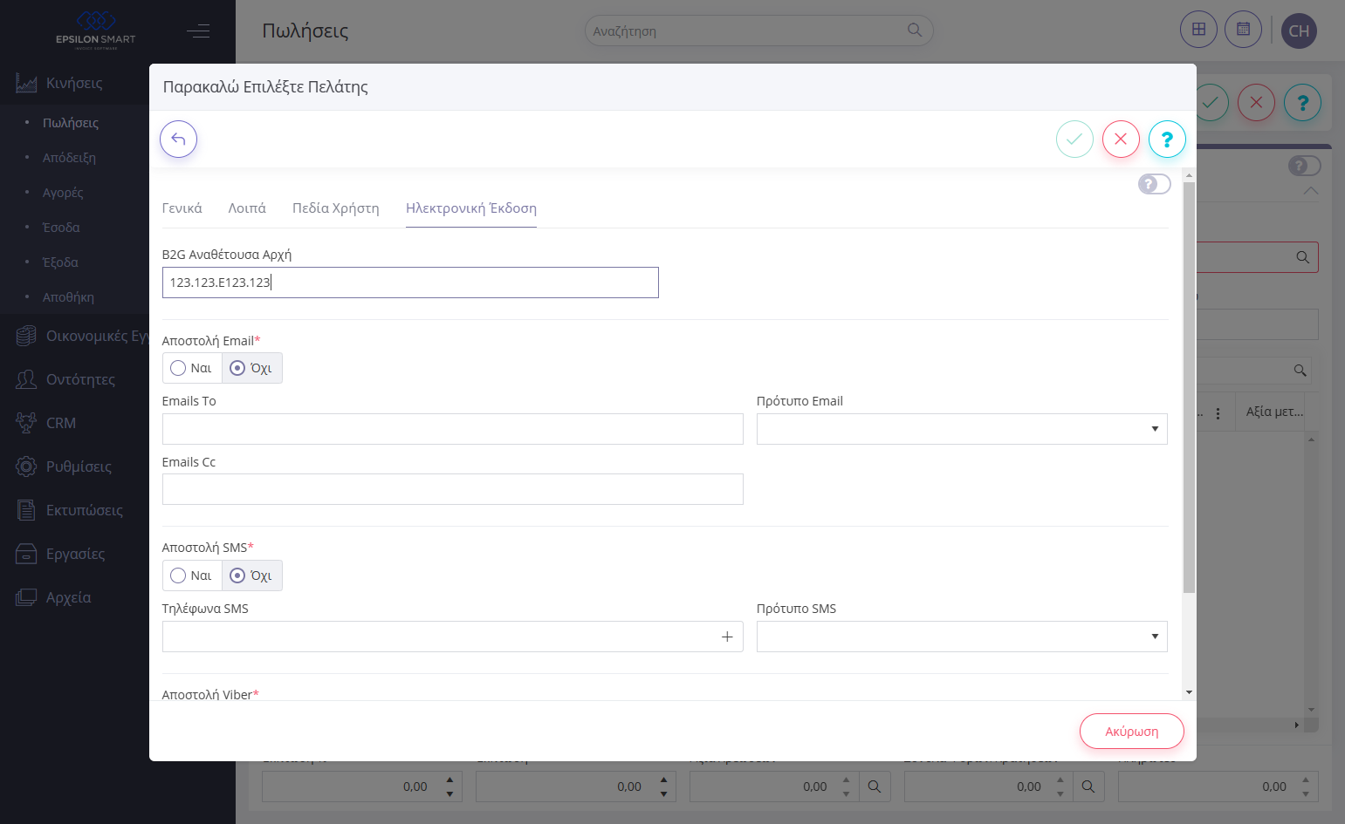Expand the Οικονομικές section in the sidebar
This screenshot has width=1345, height=824.
tap(83, 336)
